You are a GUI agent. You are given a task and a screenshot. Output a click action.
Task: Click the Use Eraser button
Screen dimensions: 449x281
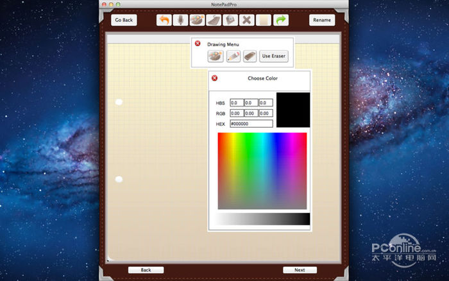pyautogui.click(x=274, y=56)
